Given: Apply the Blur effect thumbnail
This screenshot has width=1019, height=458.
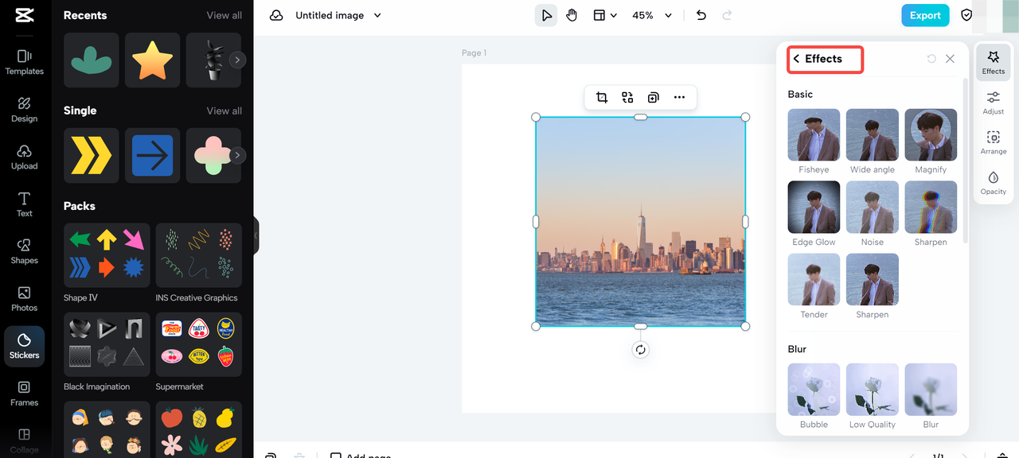Looking at the screenshot, I should point(931,390).
